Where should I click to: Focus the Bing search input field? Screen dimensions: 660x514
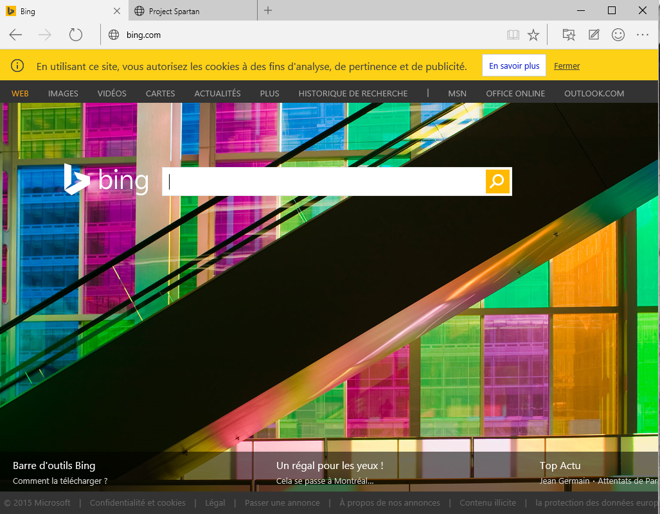324,181
